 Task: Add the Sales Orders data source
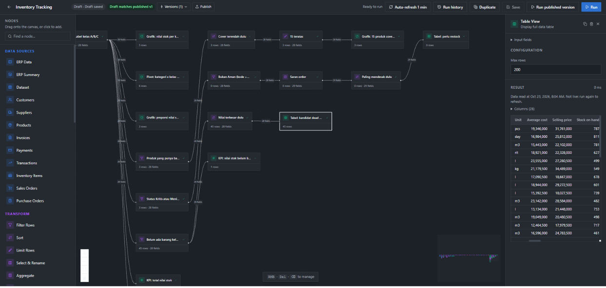pos(38,188)
